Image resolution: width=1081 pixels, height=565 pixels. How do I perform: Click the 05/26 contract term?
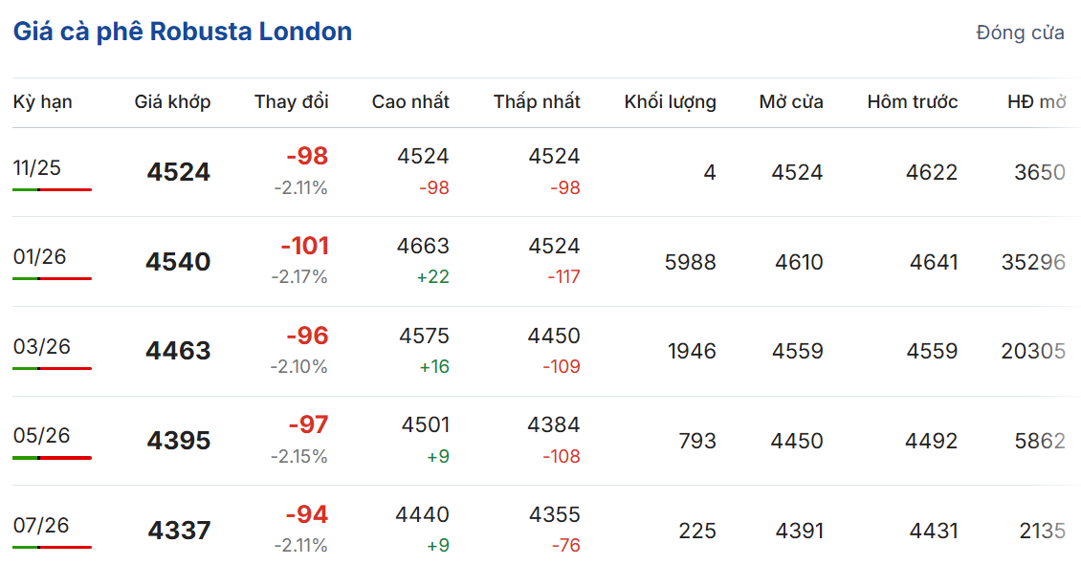[x=41, y=436]
